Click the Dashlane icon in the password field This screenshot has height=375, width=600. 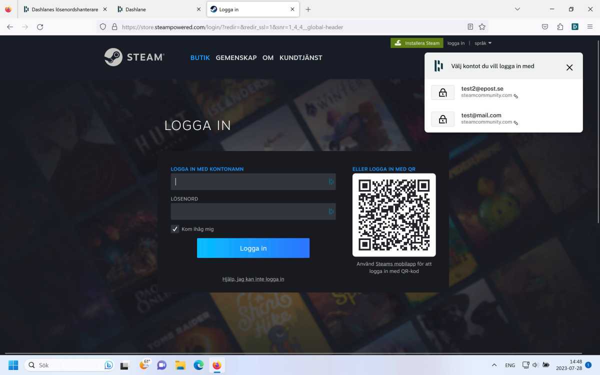[331, 211]
